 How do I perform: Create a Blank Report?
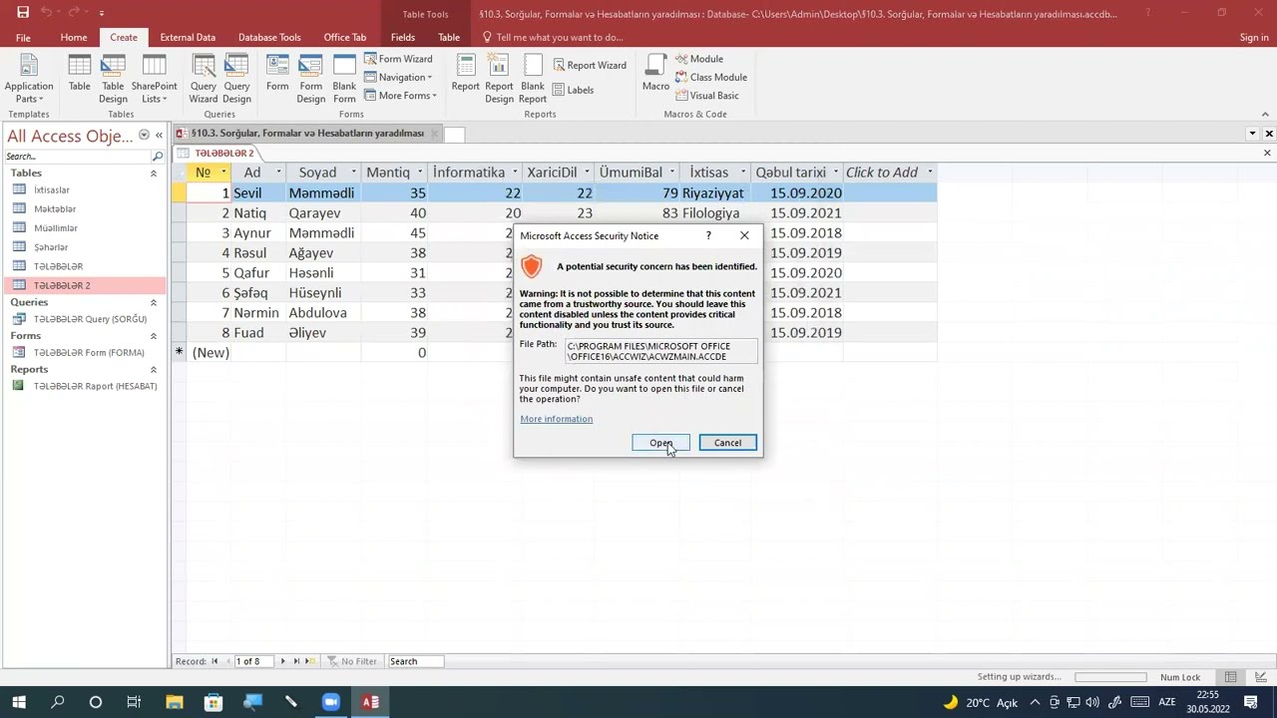533,78
